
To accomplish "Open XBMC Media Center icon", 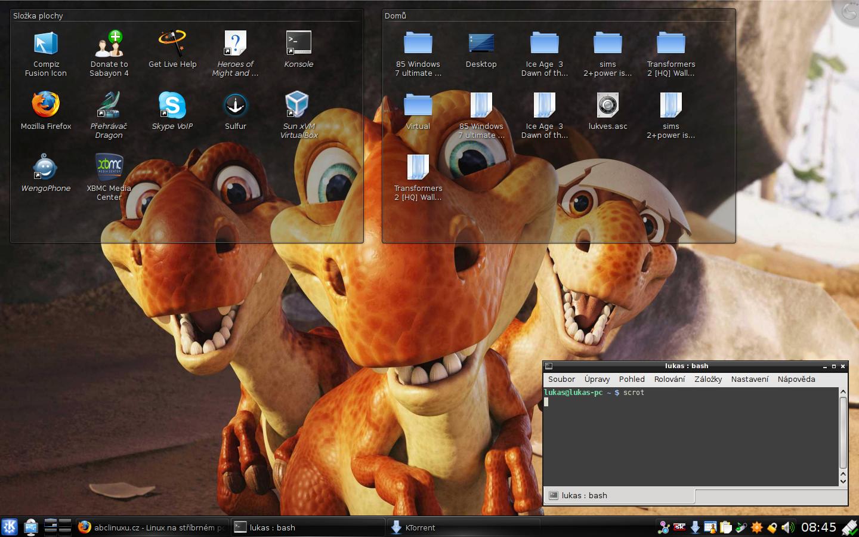I will point(109,177).
